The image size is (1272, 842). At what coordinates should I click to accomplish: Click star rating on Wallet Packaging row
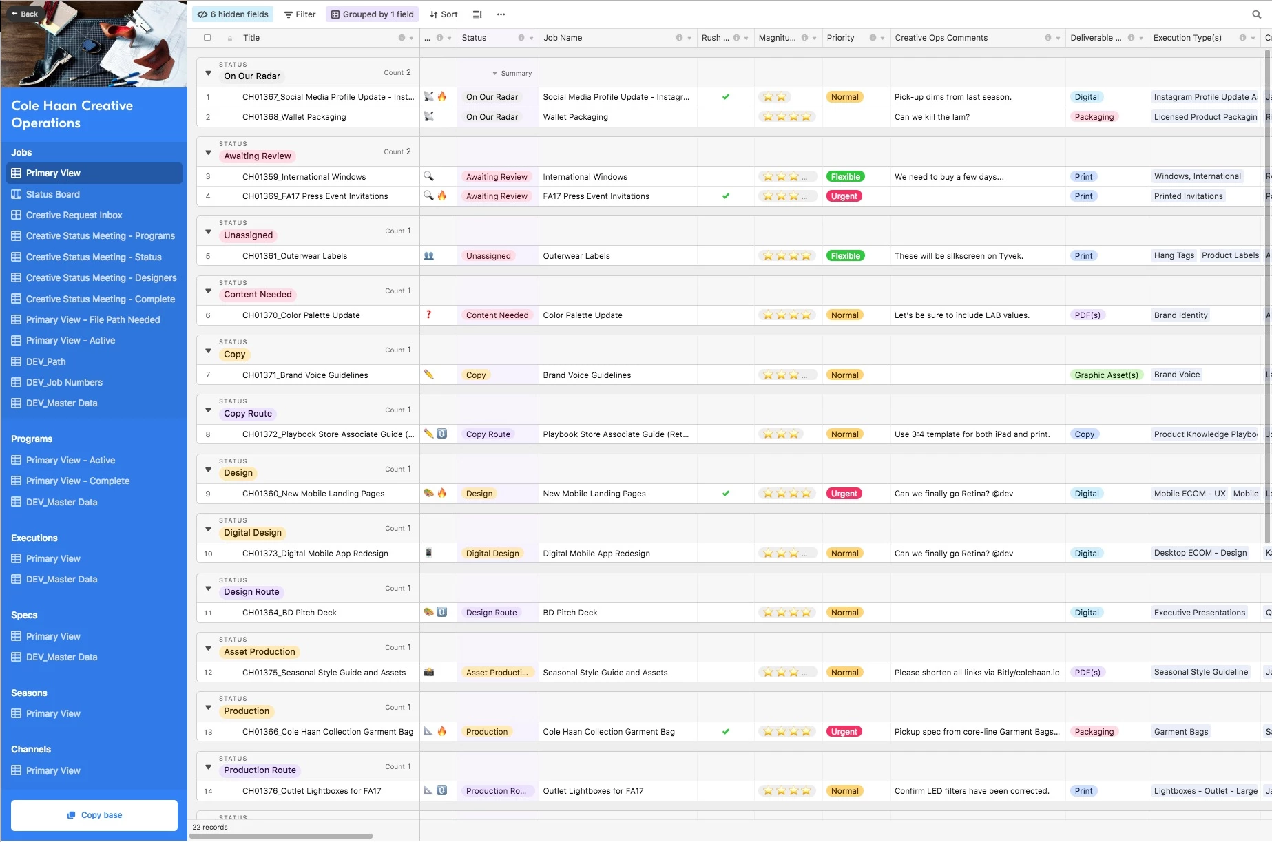787,117
